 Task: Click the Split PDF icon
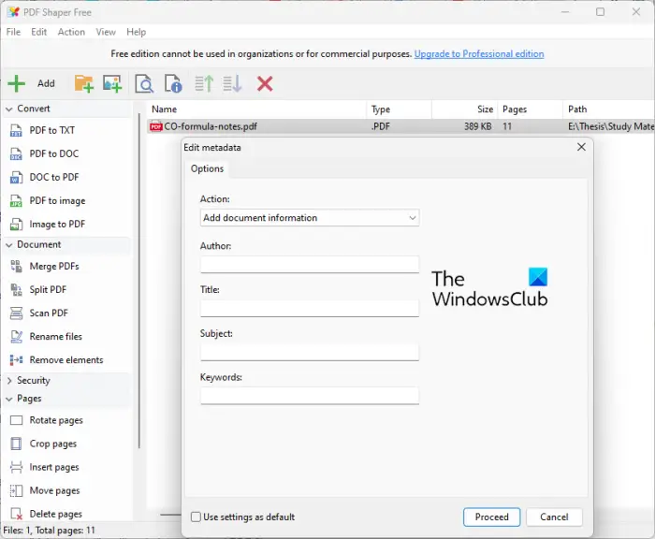click(x=16, y=289)
